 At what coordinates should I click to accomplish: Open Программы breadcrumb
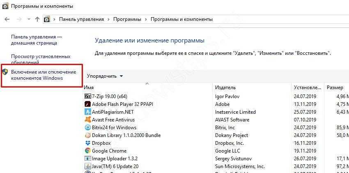tap(127, 19)
